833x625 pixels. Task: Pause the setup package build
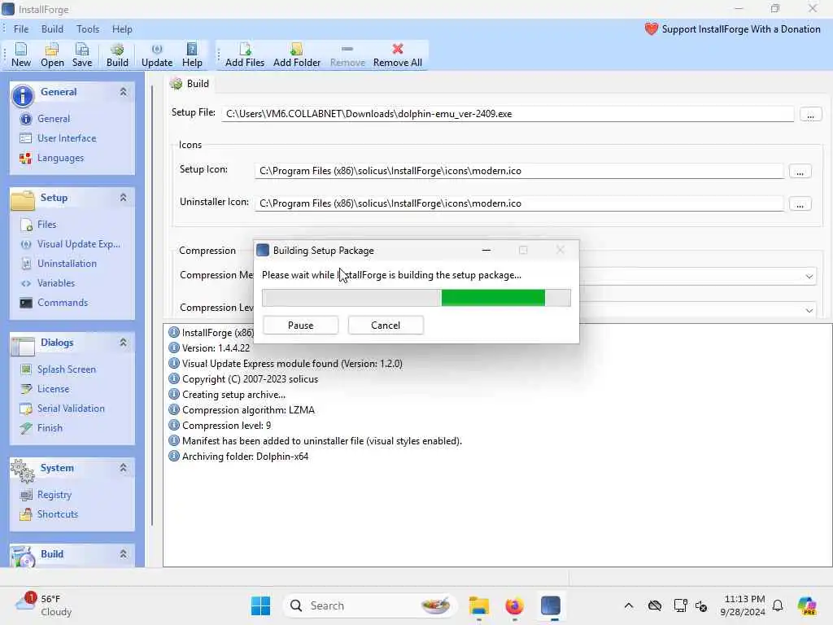(301, 326)
